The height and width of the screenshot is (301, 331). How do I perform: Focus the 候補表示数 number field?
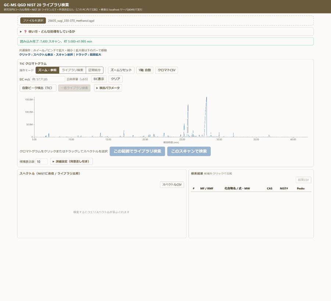point(41,162)
